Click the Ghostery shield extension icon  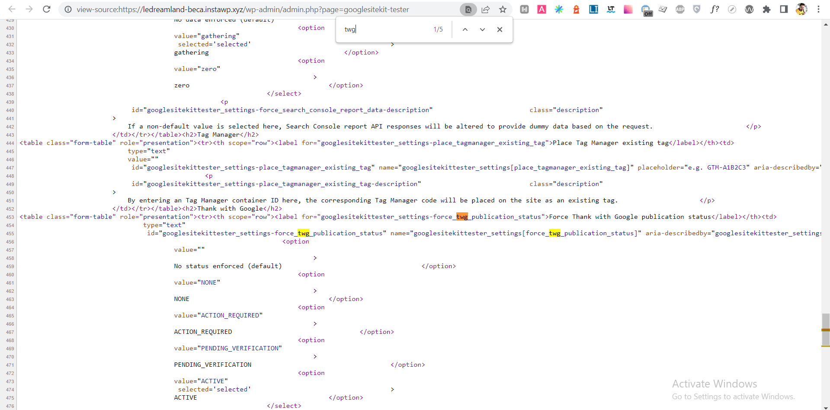pos(697,9)
